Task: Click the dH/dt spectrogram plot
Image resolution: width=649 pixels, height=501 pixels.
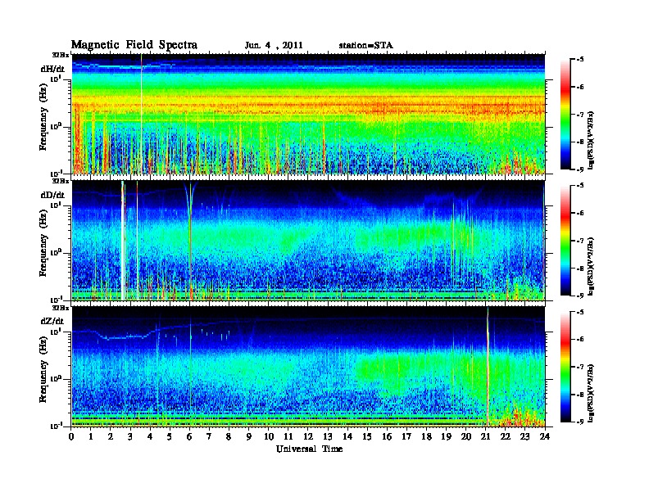Action: point(308,114)
